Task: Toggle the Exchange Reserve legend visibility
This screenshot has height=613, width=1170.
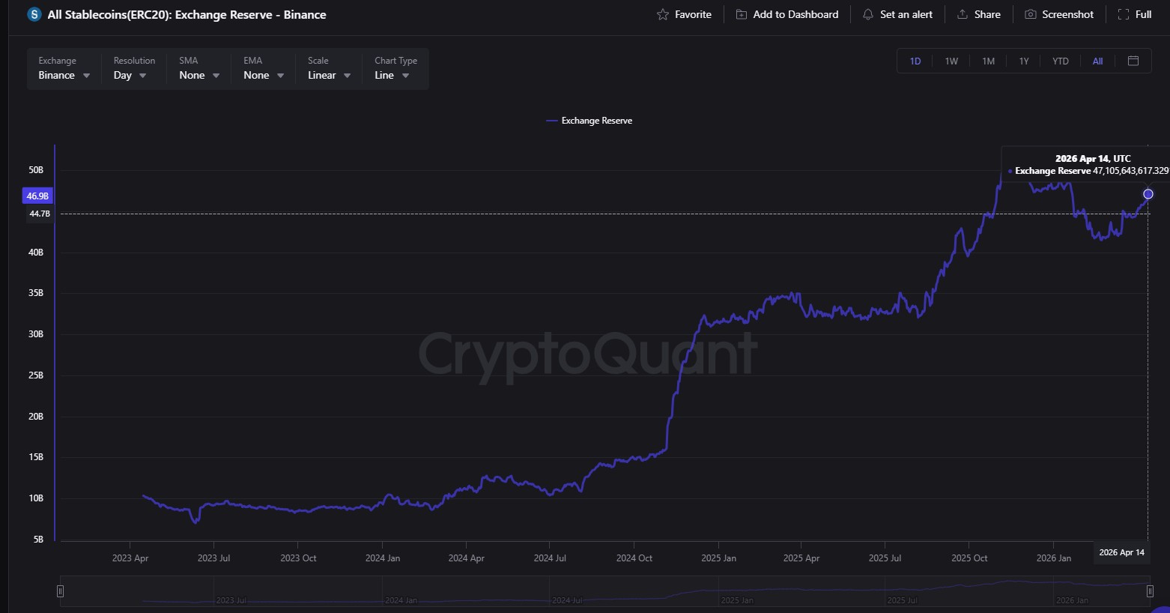Action: click(589, 121)
